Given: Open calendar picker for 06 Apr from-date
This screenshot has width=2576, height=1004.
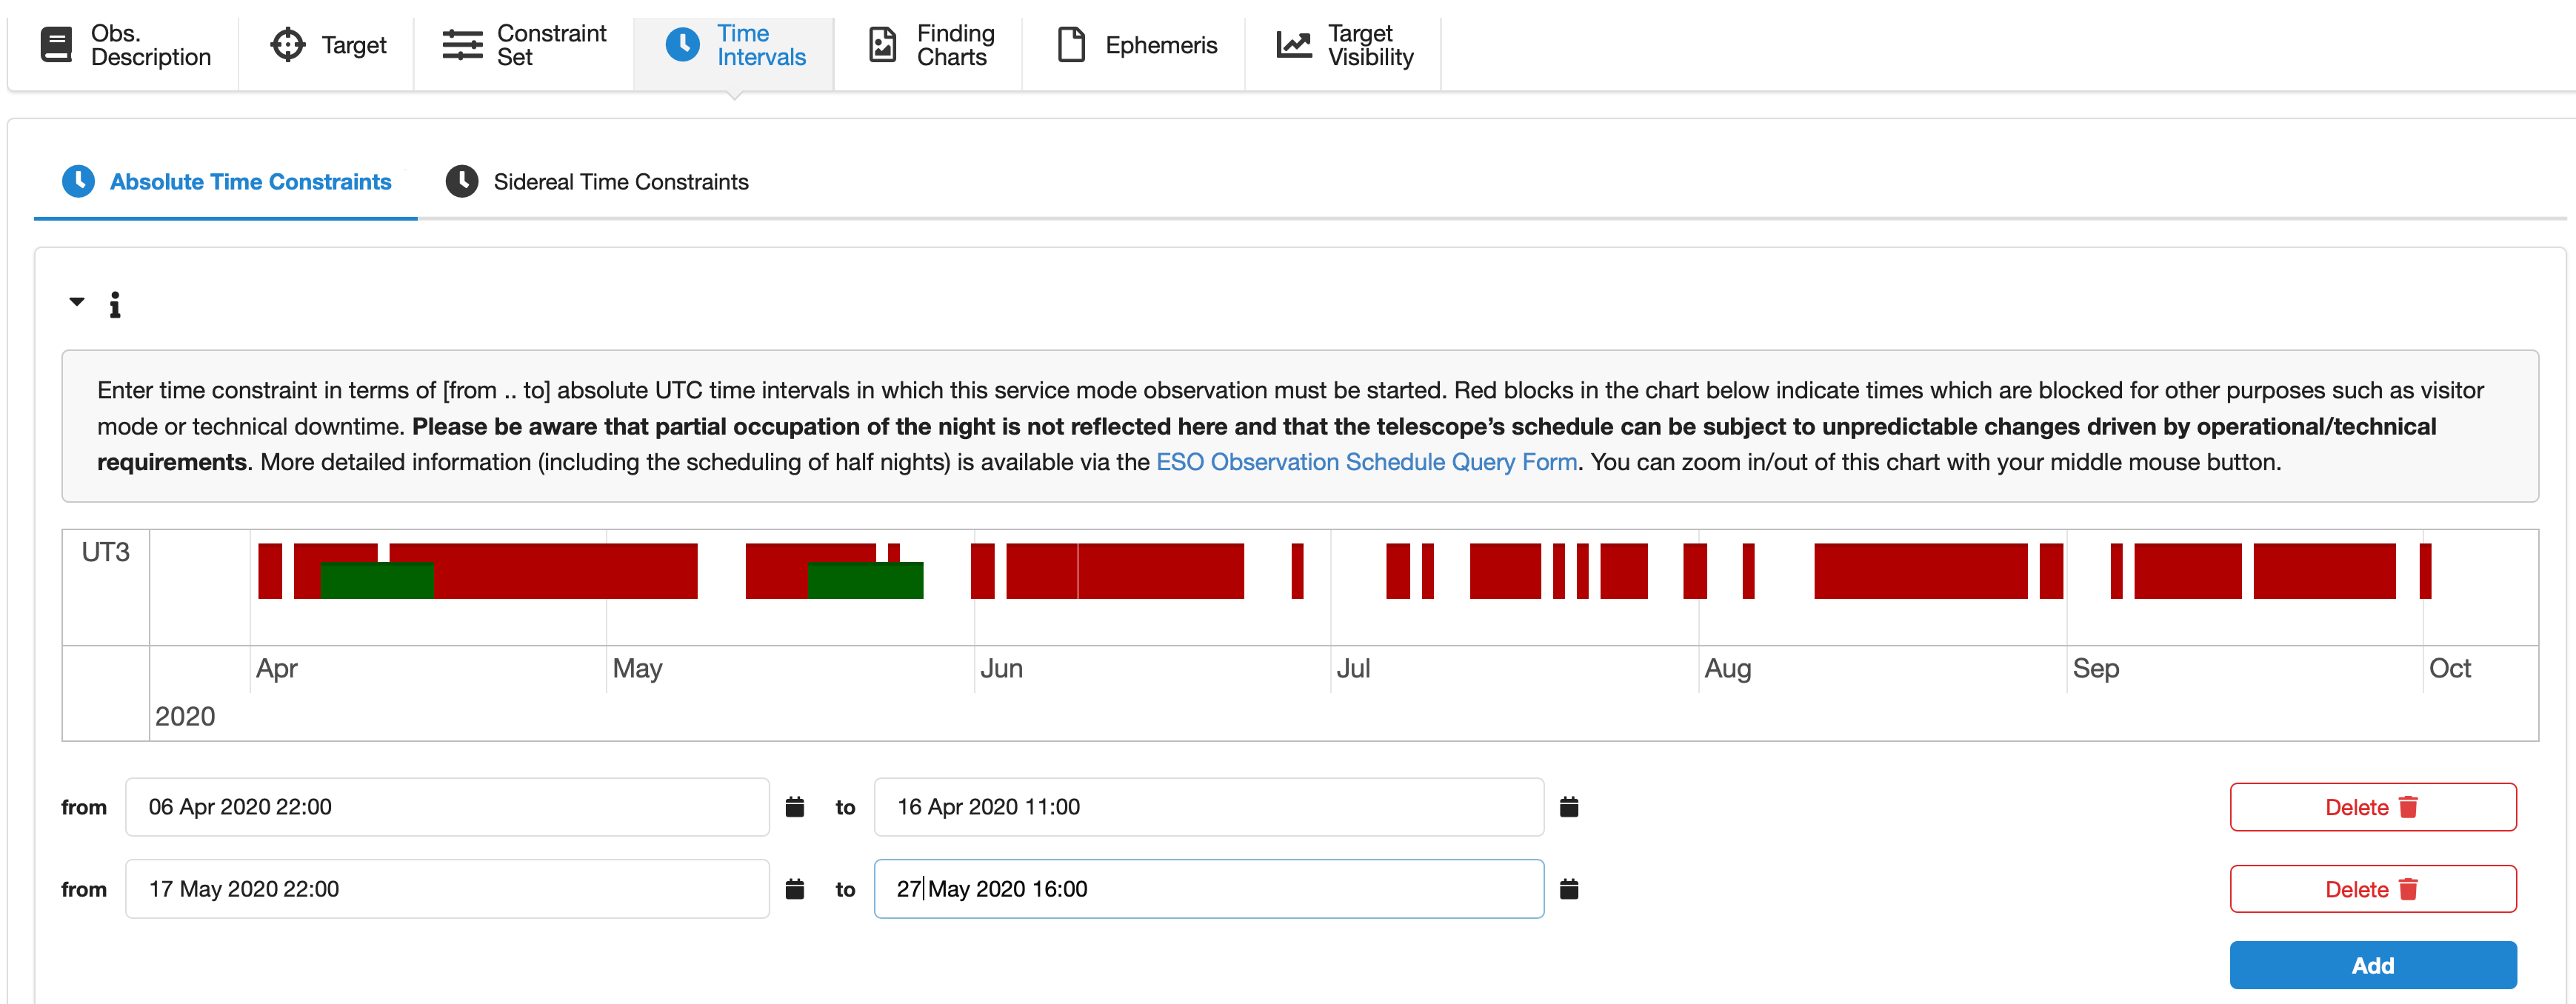Looking at the screenshot, I should 794,807.
